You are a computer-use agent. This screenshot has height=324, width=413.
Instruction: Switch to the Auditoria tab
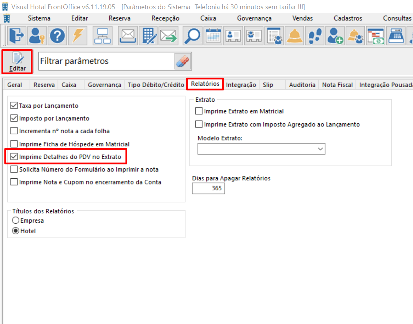302,85
